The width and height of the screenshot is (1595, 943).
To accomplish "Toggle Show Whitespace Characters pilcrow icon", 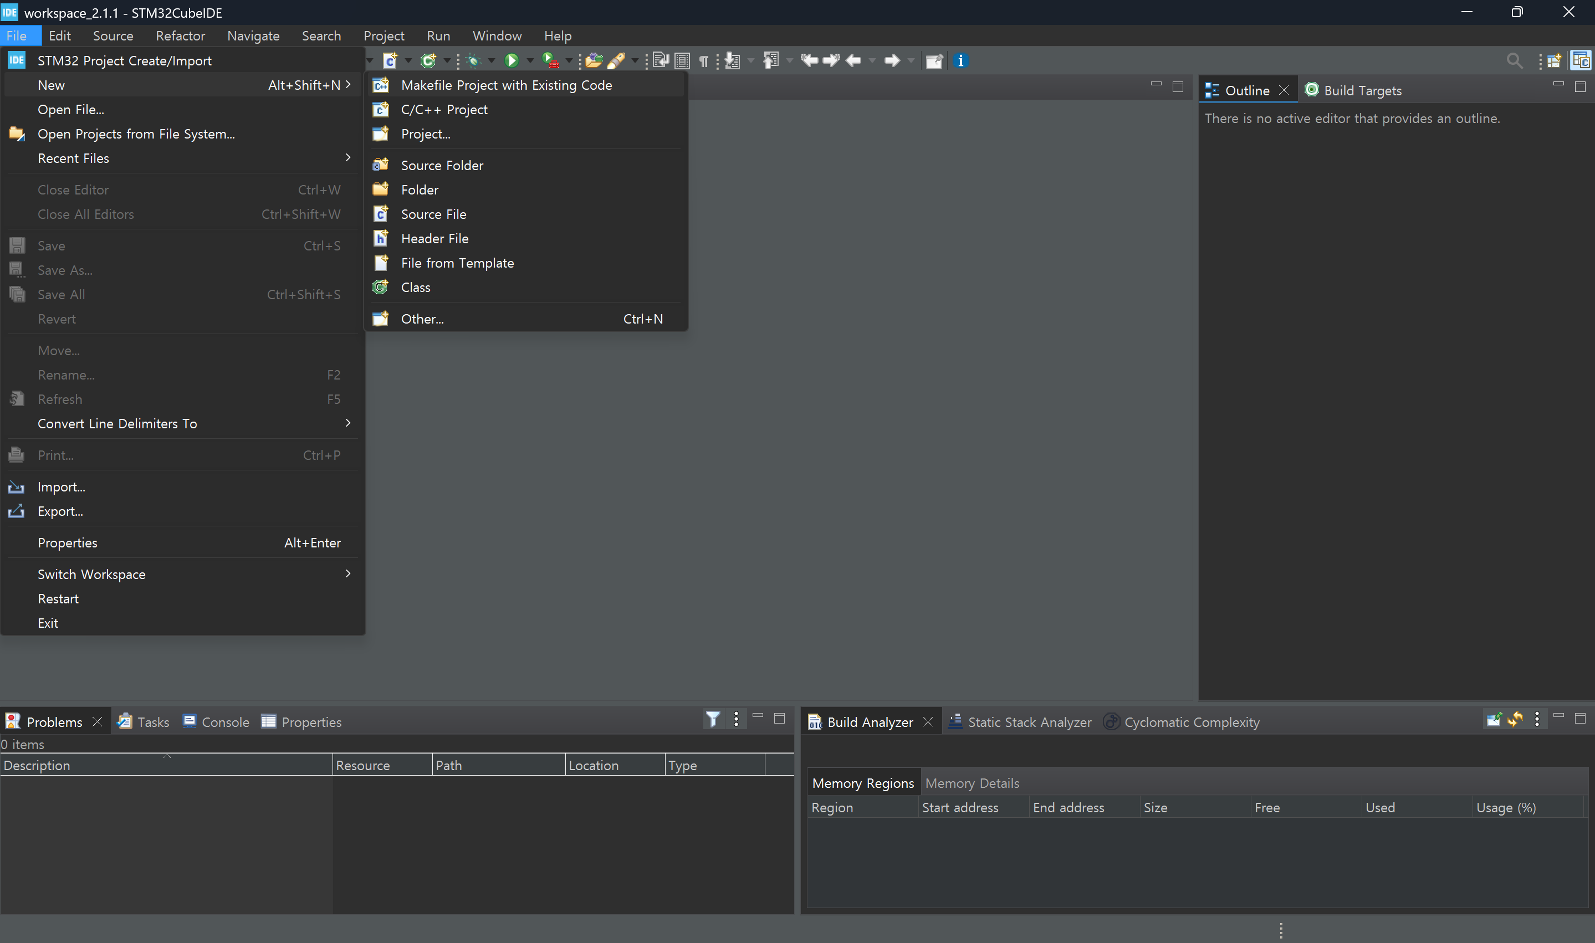I will (703, 61).
